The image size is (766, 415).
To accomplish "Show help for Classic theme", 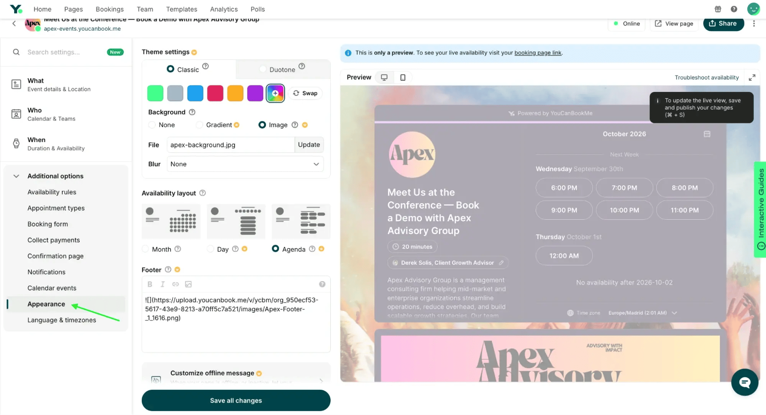I will point(205,66).
